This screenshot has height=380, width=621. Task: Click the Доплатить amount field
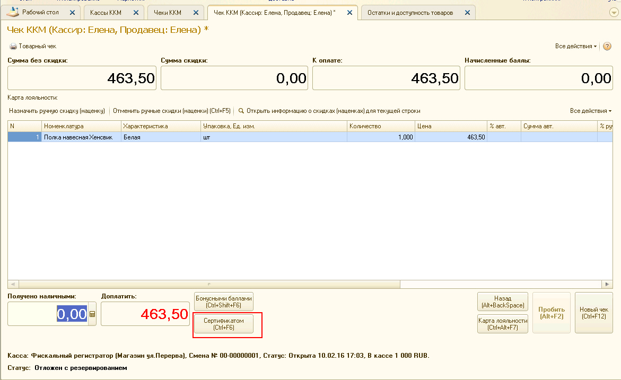tap(145, 314)
